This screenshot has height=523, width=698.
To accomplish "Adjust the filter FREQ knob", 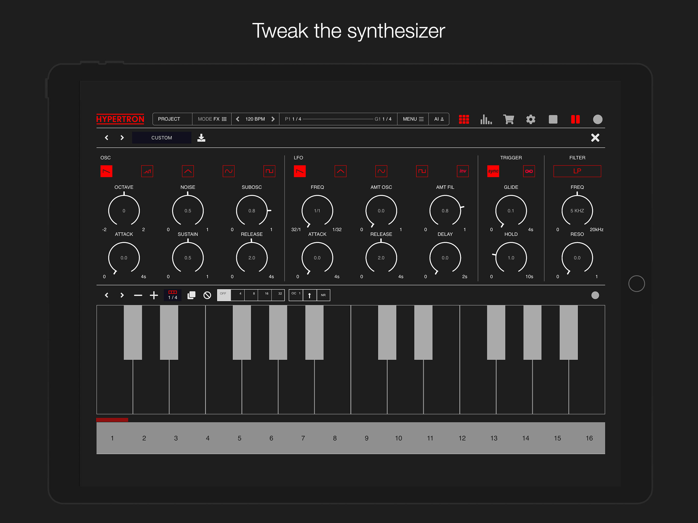I will [x=577, y=211].
